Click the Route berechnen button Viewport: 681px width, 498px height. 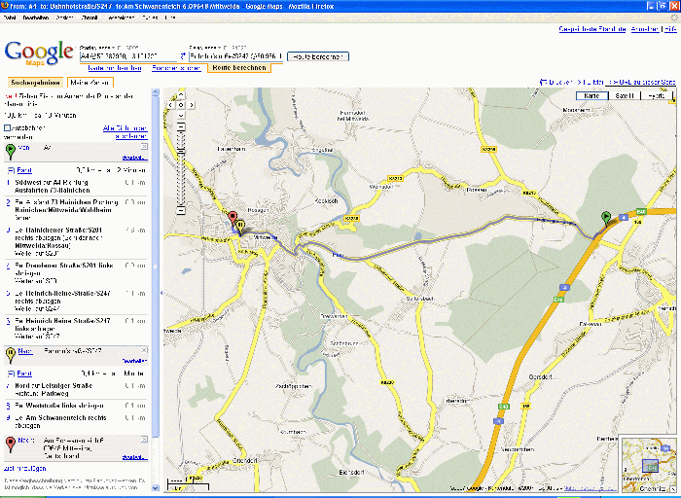[318, 56]
